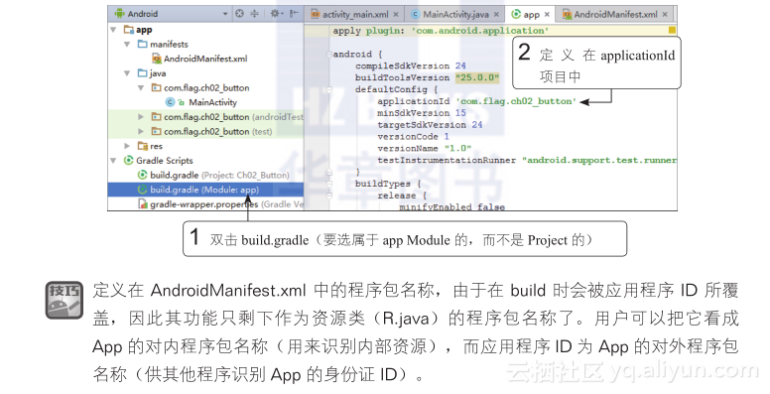
Task: Select the com.flag.ch02_button (androidTest) package
Action: tap(233, 117)
